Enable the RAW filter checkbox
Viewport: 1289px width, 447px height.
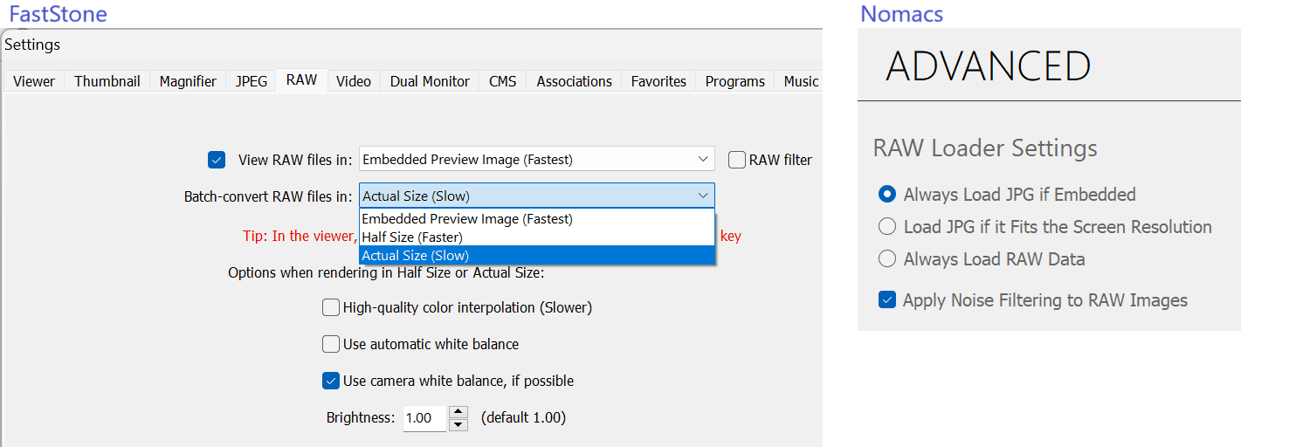(737, 160)
